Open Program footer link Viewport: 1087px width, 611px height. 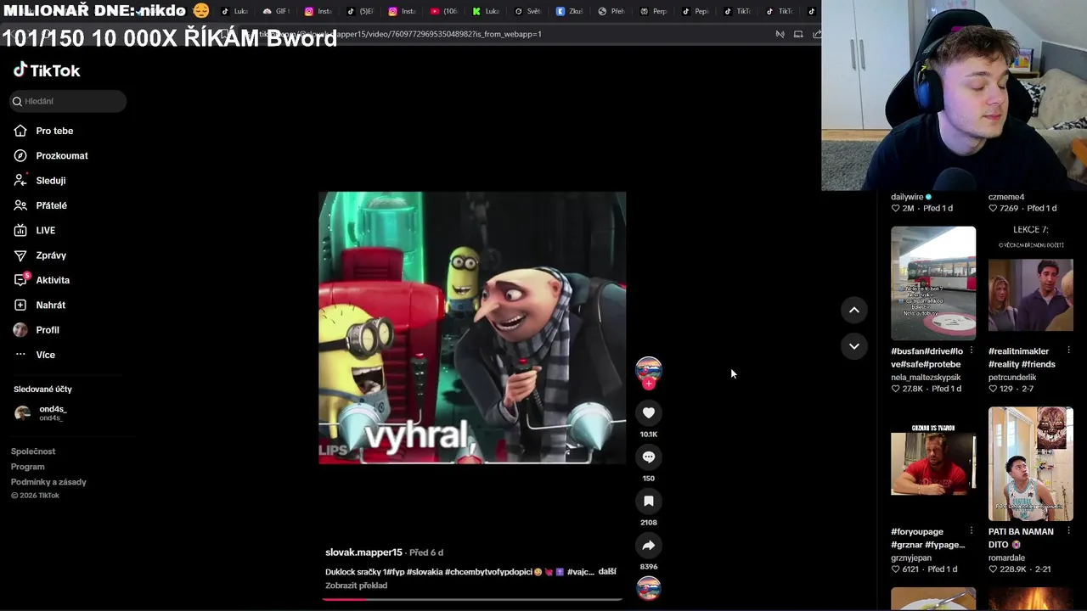(28, 467)
